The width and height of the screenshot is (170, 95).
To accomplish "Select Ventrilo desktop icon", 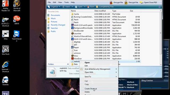I will point(5,81).
